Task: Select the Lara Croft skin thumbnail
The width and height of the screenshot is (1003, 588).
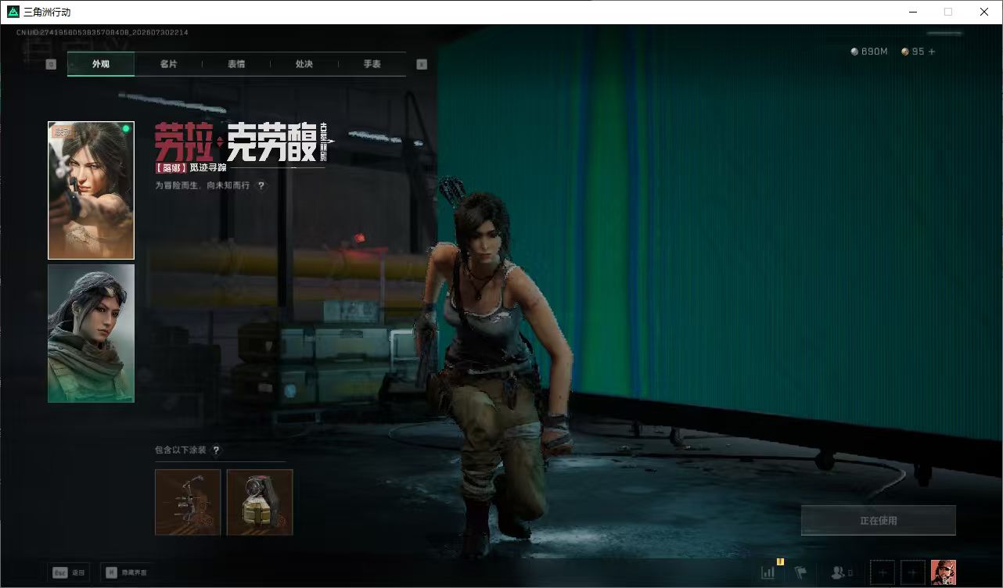Action: (91, 190)
